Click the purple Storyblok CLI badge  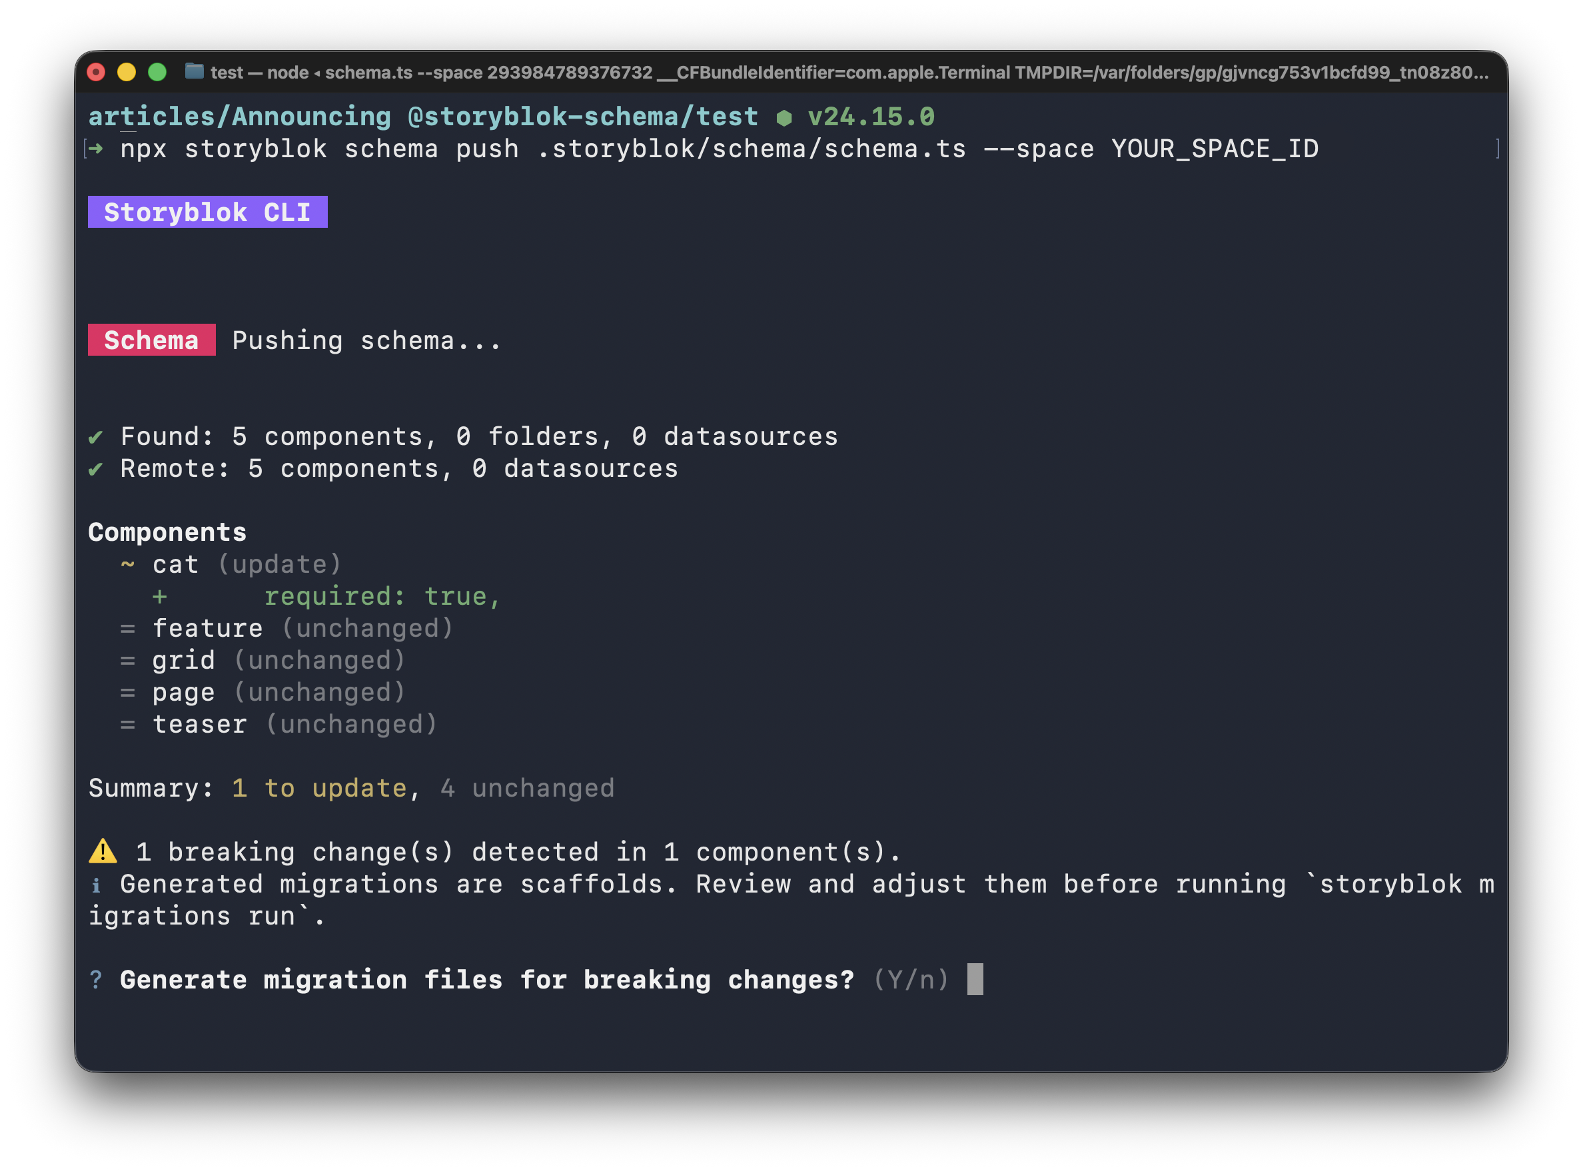(x=208, y=212)
